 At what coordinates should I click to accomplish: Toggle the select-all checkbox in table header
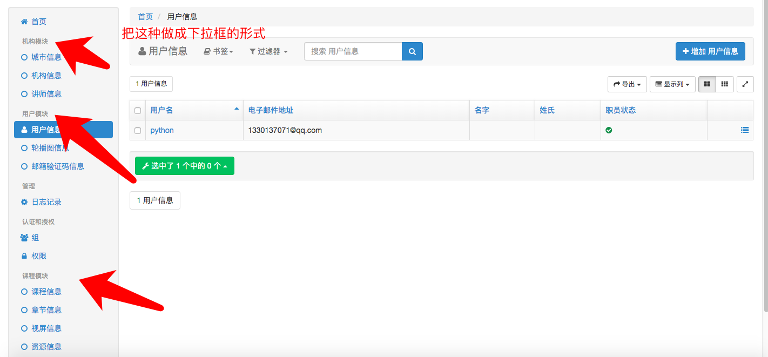click(137, 109)
